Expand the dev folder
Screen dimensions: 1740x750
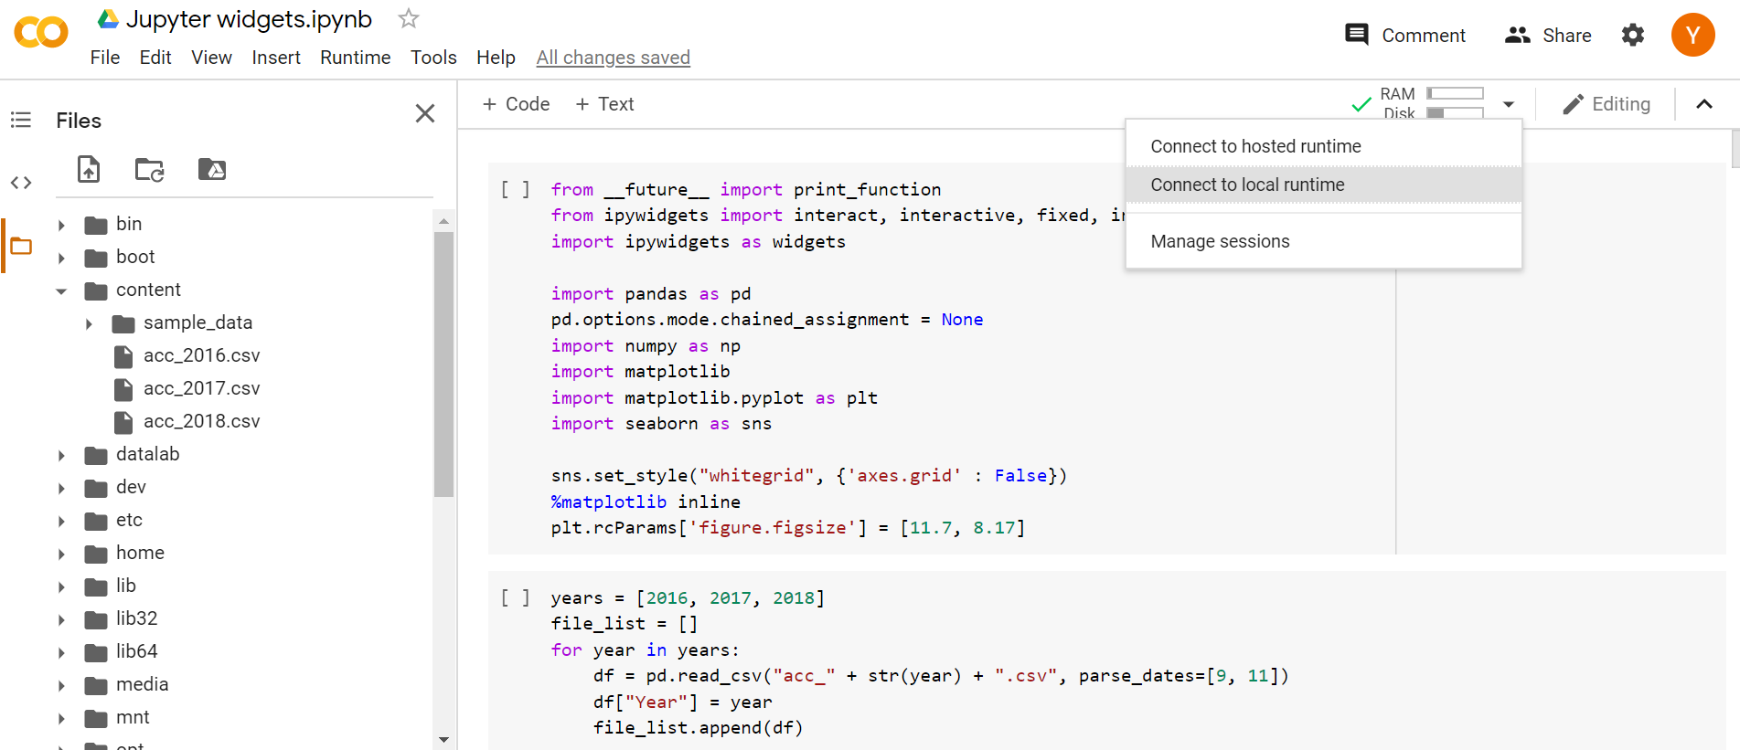click(x=61, y=488)
